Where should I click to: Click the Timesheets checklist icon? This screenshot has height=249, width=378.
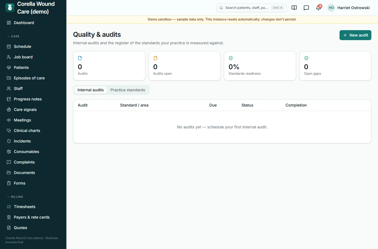[x=9, y=207]
